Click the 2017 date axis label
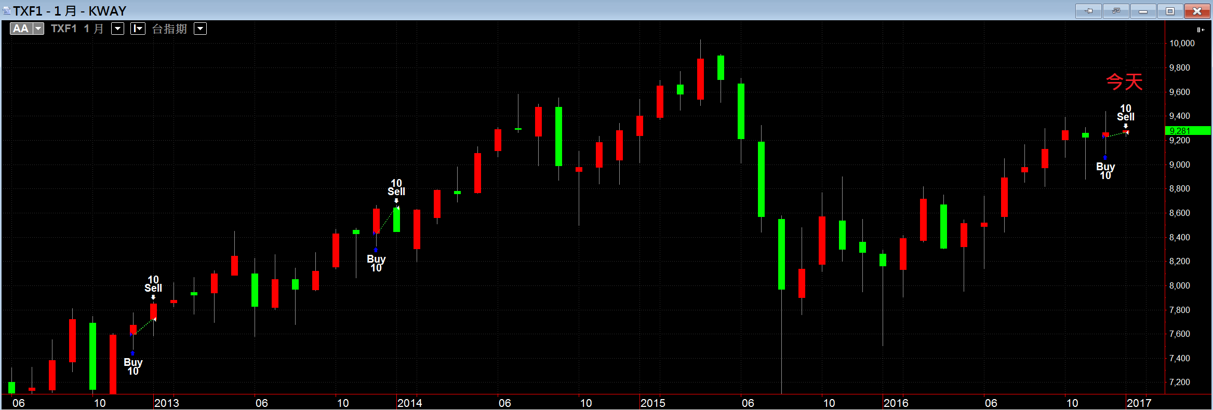The height and width of the screenshot is (410, 1213). tap(1139, 403)
